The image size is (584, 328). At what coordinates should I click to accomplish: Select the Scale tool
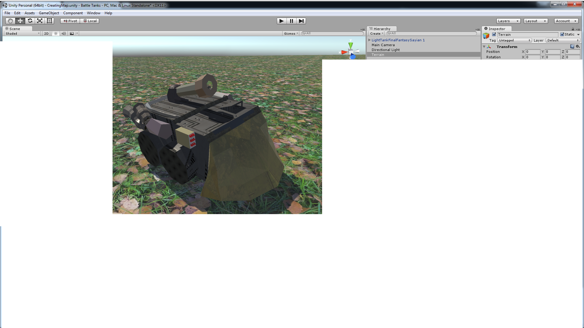[x=40, y=21]
